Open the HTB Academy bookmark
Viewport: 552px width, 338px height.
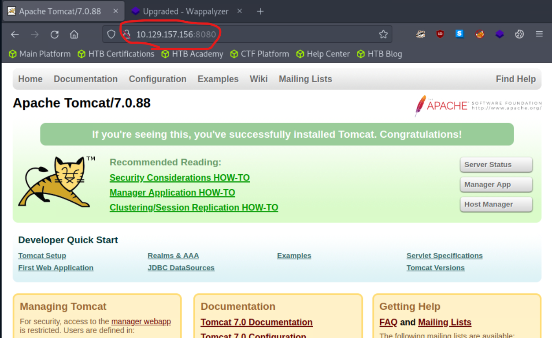click(x=192, y=54)
